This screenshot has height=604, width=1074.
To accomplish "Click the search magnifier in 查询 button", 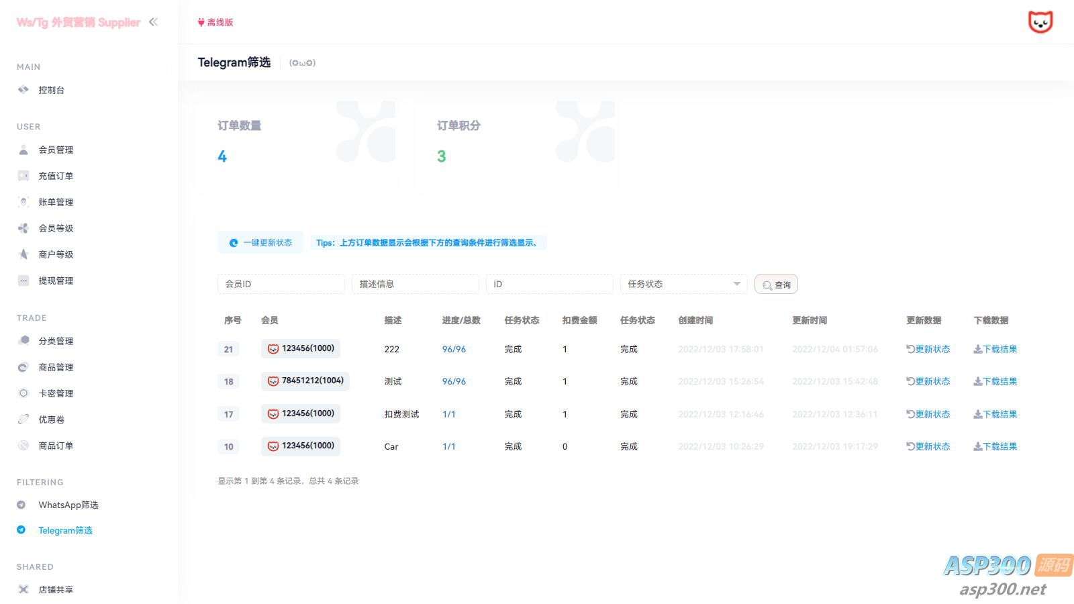I will (x=767, y=285).
